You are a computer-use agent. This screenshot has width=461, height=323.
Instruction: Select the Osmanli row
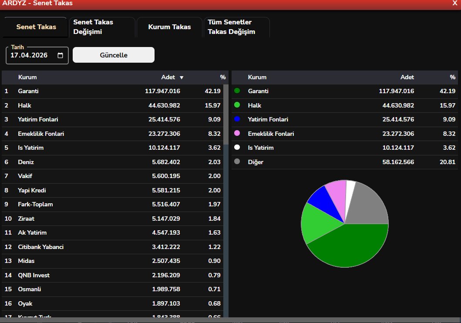click(x=112, y=289)
